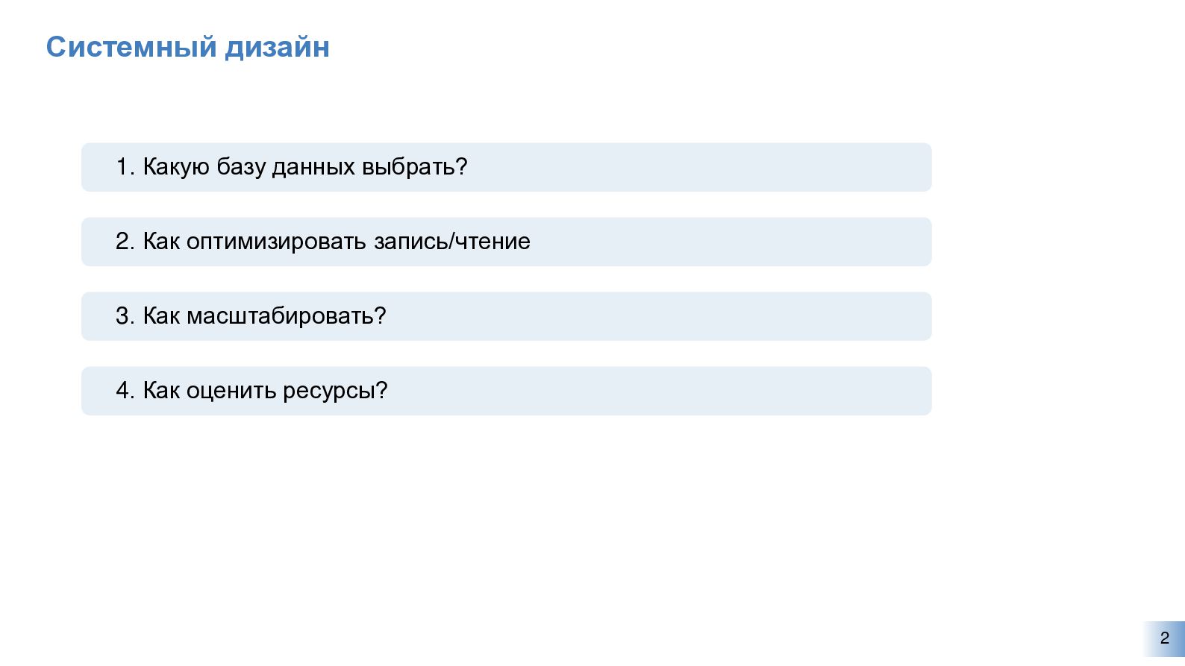This screenshot has height=666, width=1185.
Task: Click the number '2.' in the second item
Action: [x=125, y=241]
